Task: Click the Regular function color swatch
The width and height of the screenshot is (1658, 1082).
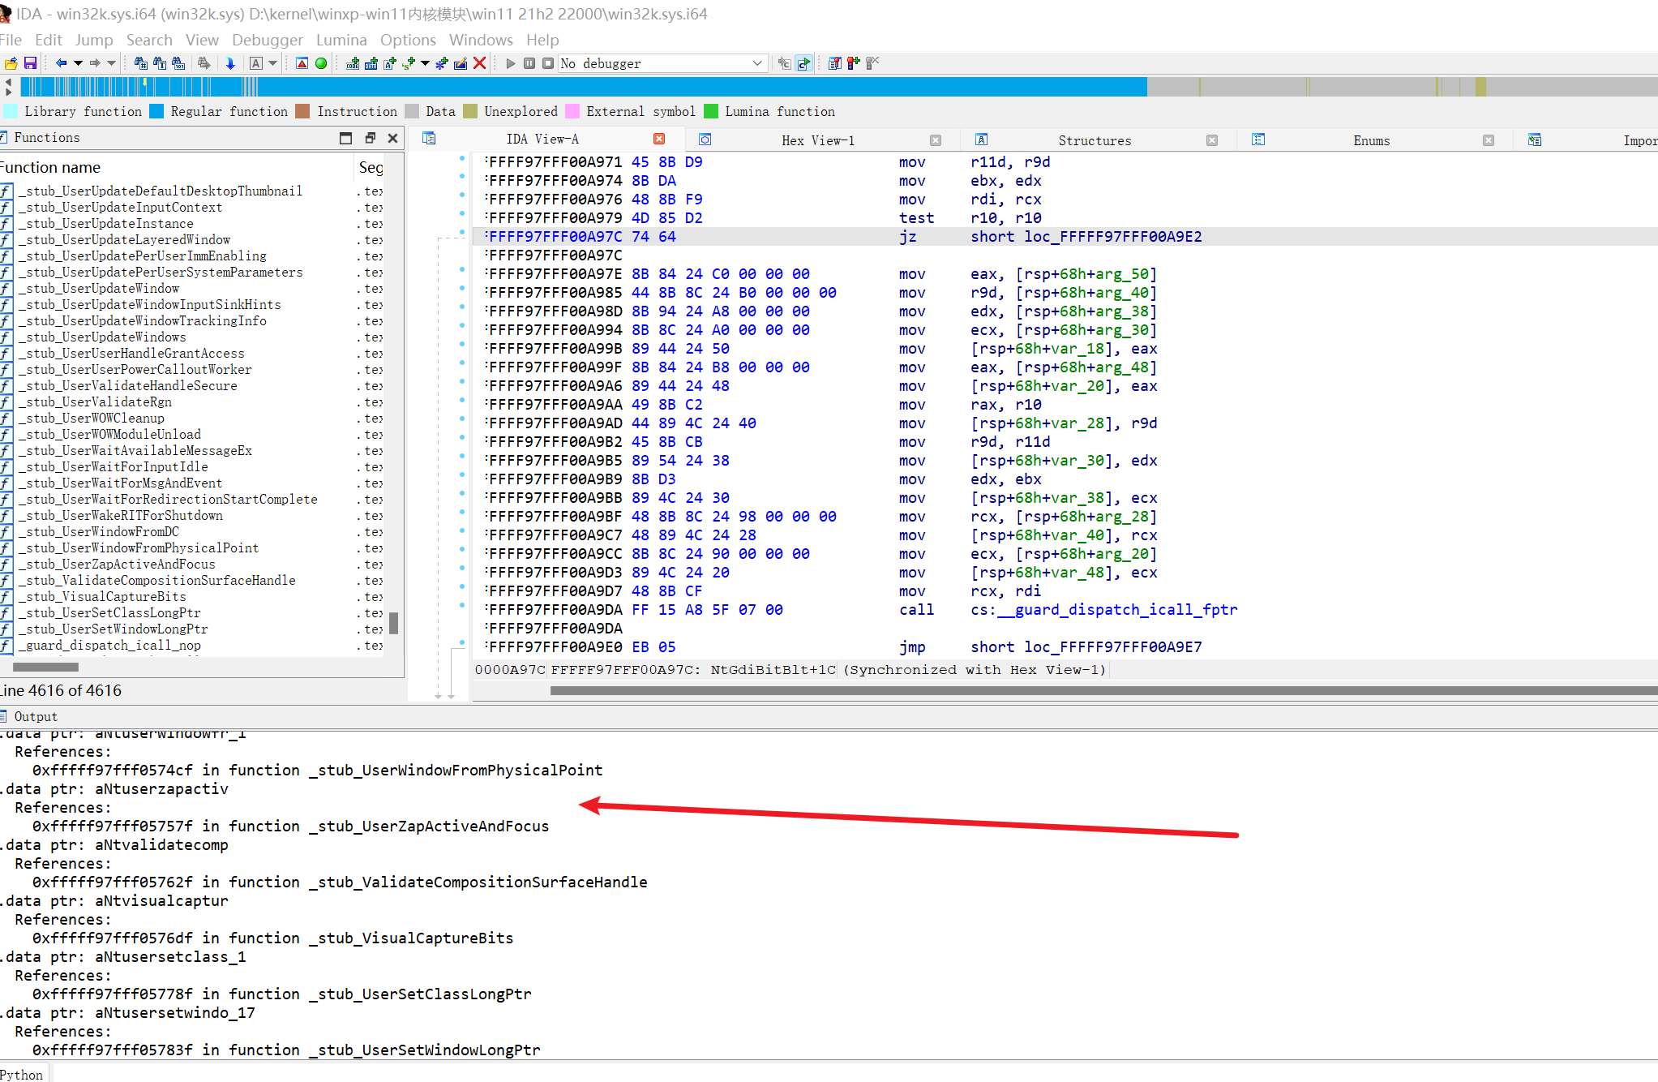Action: point(156,111)
